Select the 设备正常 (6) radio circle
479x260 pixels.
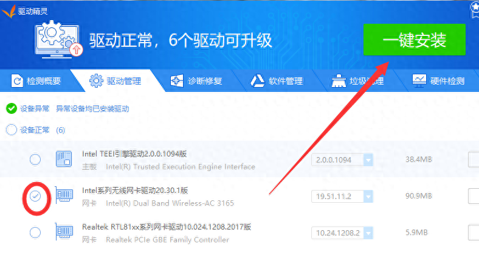tap(11, 130)
